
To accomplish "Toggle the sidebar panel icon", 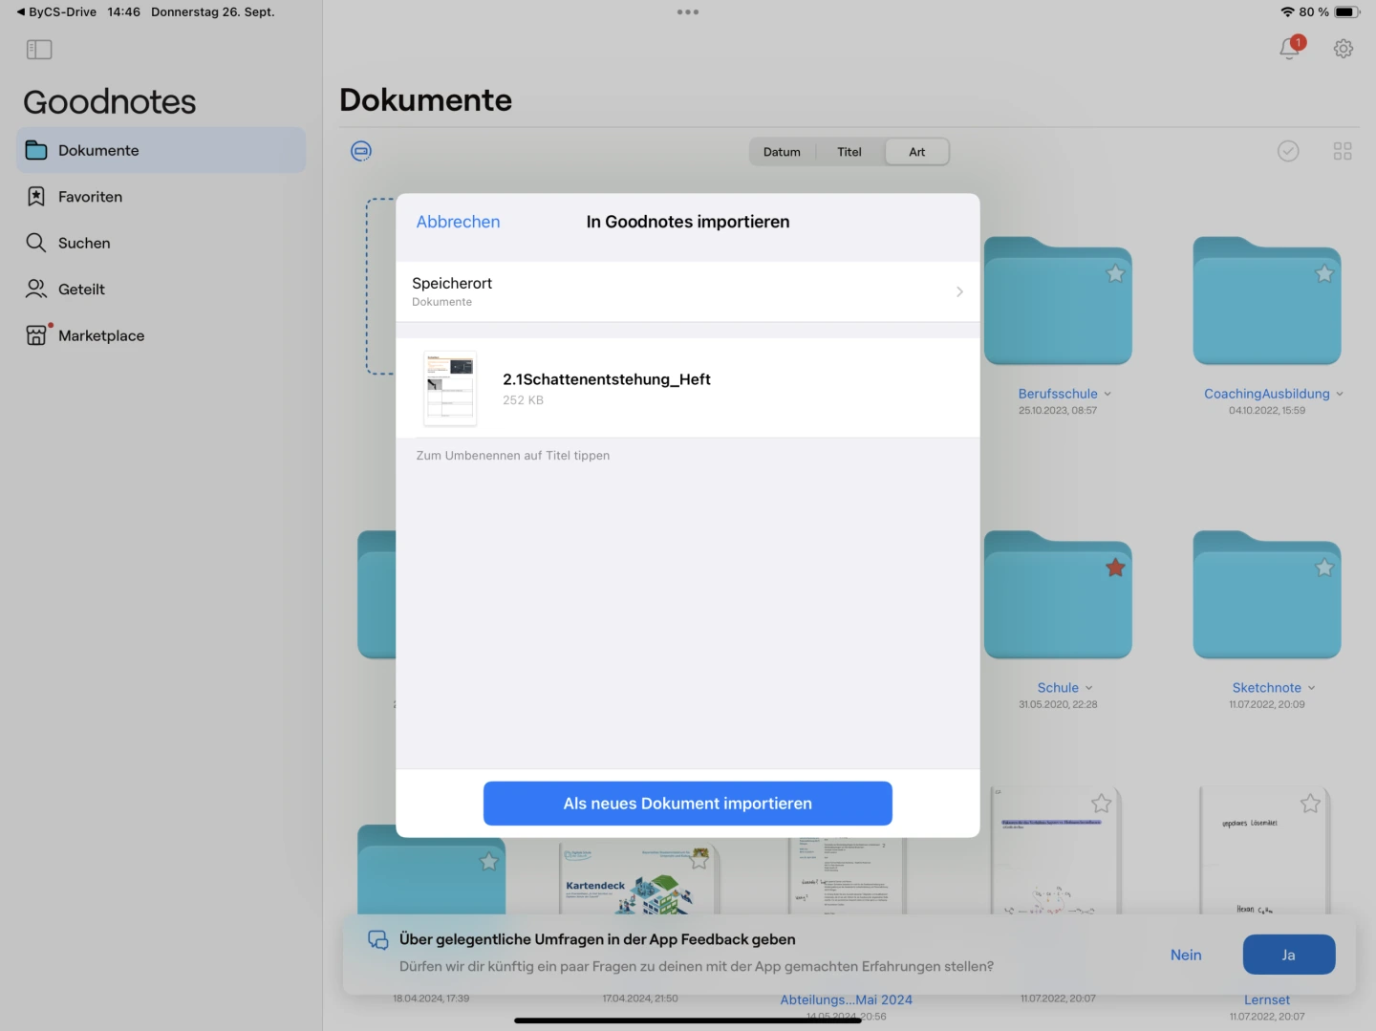I will tap(39, 50).
